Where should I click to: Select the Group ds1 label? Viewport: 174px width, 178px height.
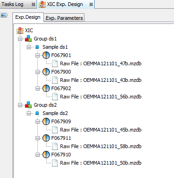(x=45, y=39)
